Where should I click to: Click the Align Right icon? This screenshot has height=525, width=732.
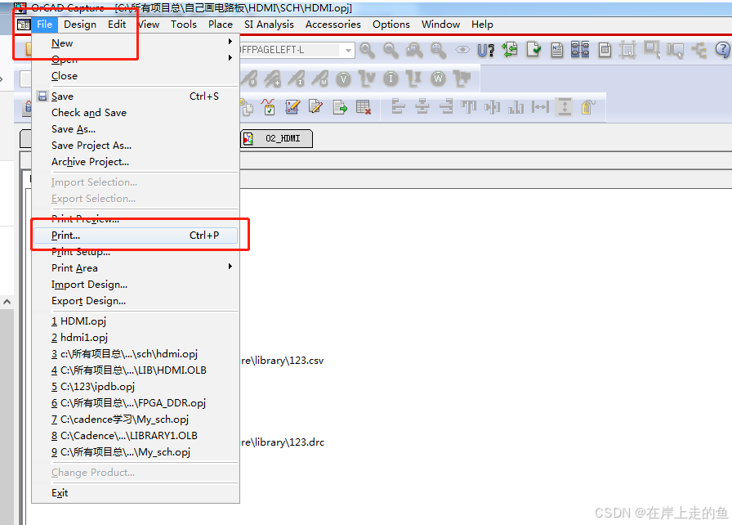[446, 106]
